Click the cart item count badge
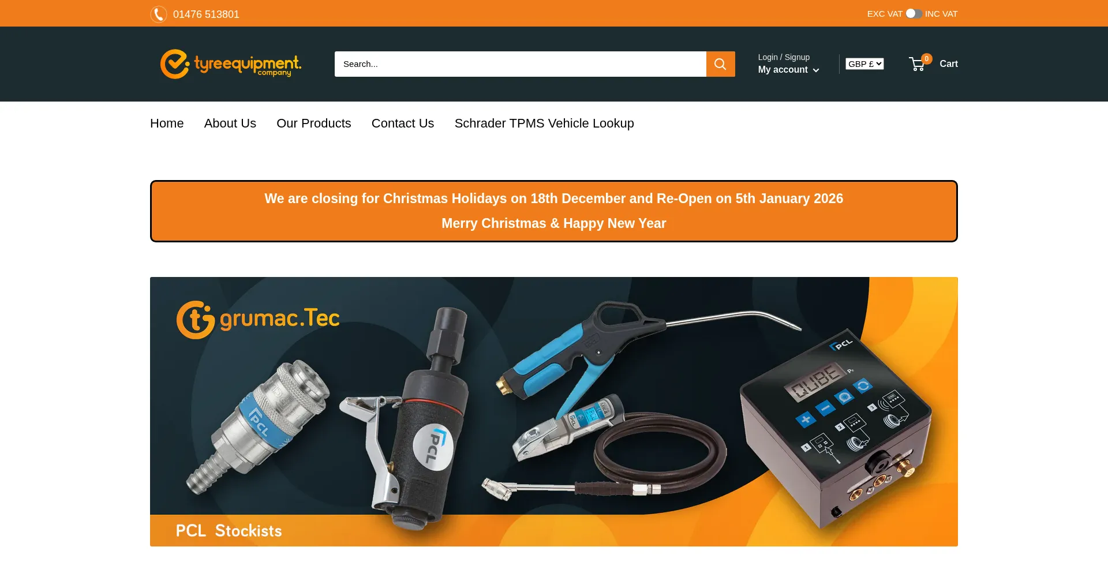1108x573 pixels. tap(927, 58)
